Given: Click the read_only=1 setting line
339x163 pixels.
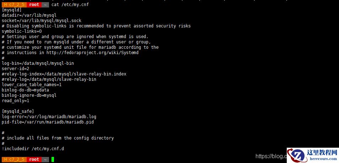Looking at the screenshot, I should pyautogui.click(x=15, y=101).
